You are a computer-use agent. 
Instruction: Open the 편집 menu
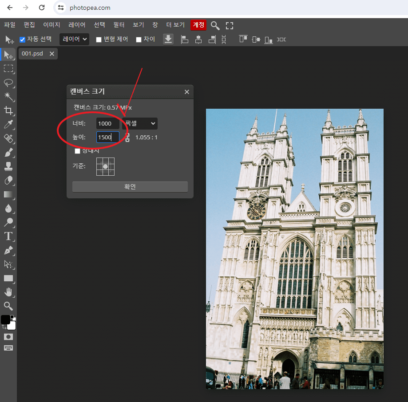point(29,25)
